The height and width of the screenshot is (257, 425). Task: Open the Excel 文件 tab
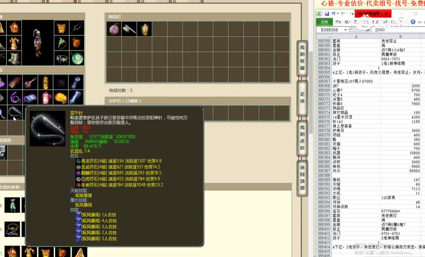(324, 22)
